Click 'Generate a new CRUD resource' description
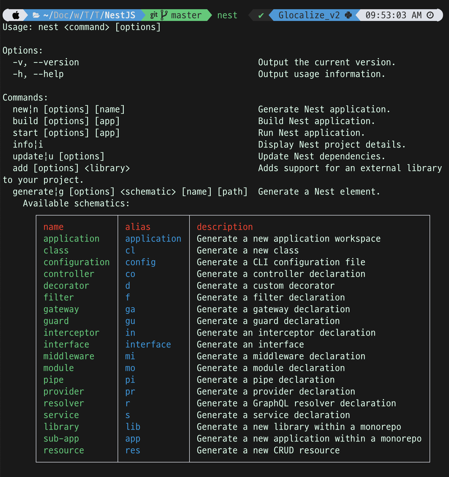 268,450
